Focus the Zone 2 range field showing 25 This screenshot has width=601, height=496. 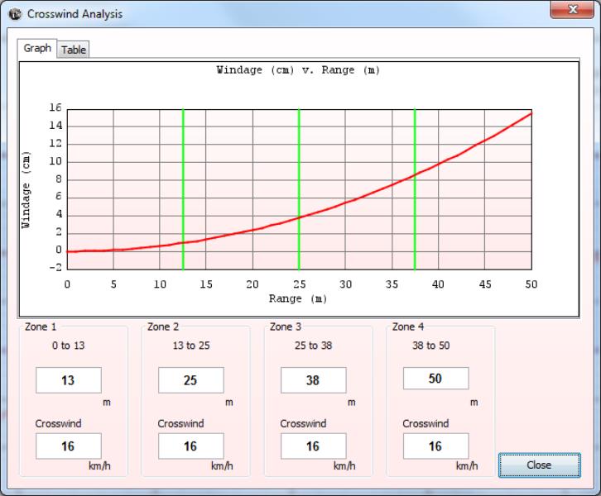[190, 381]
